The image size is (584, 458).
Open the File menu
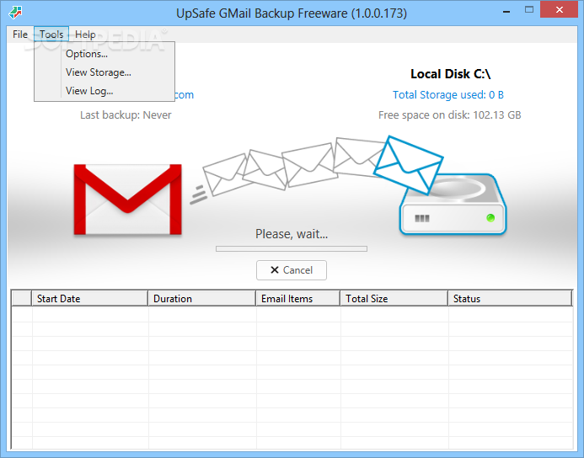20,35
